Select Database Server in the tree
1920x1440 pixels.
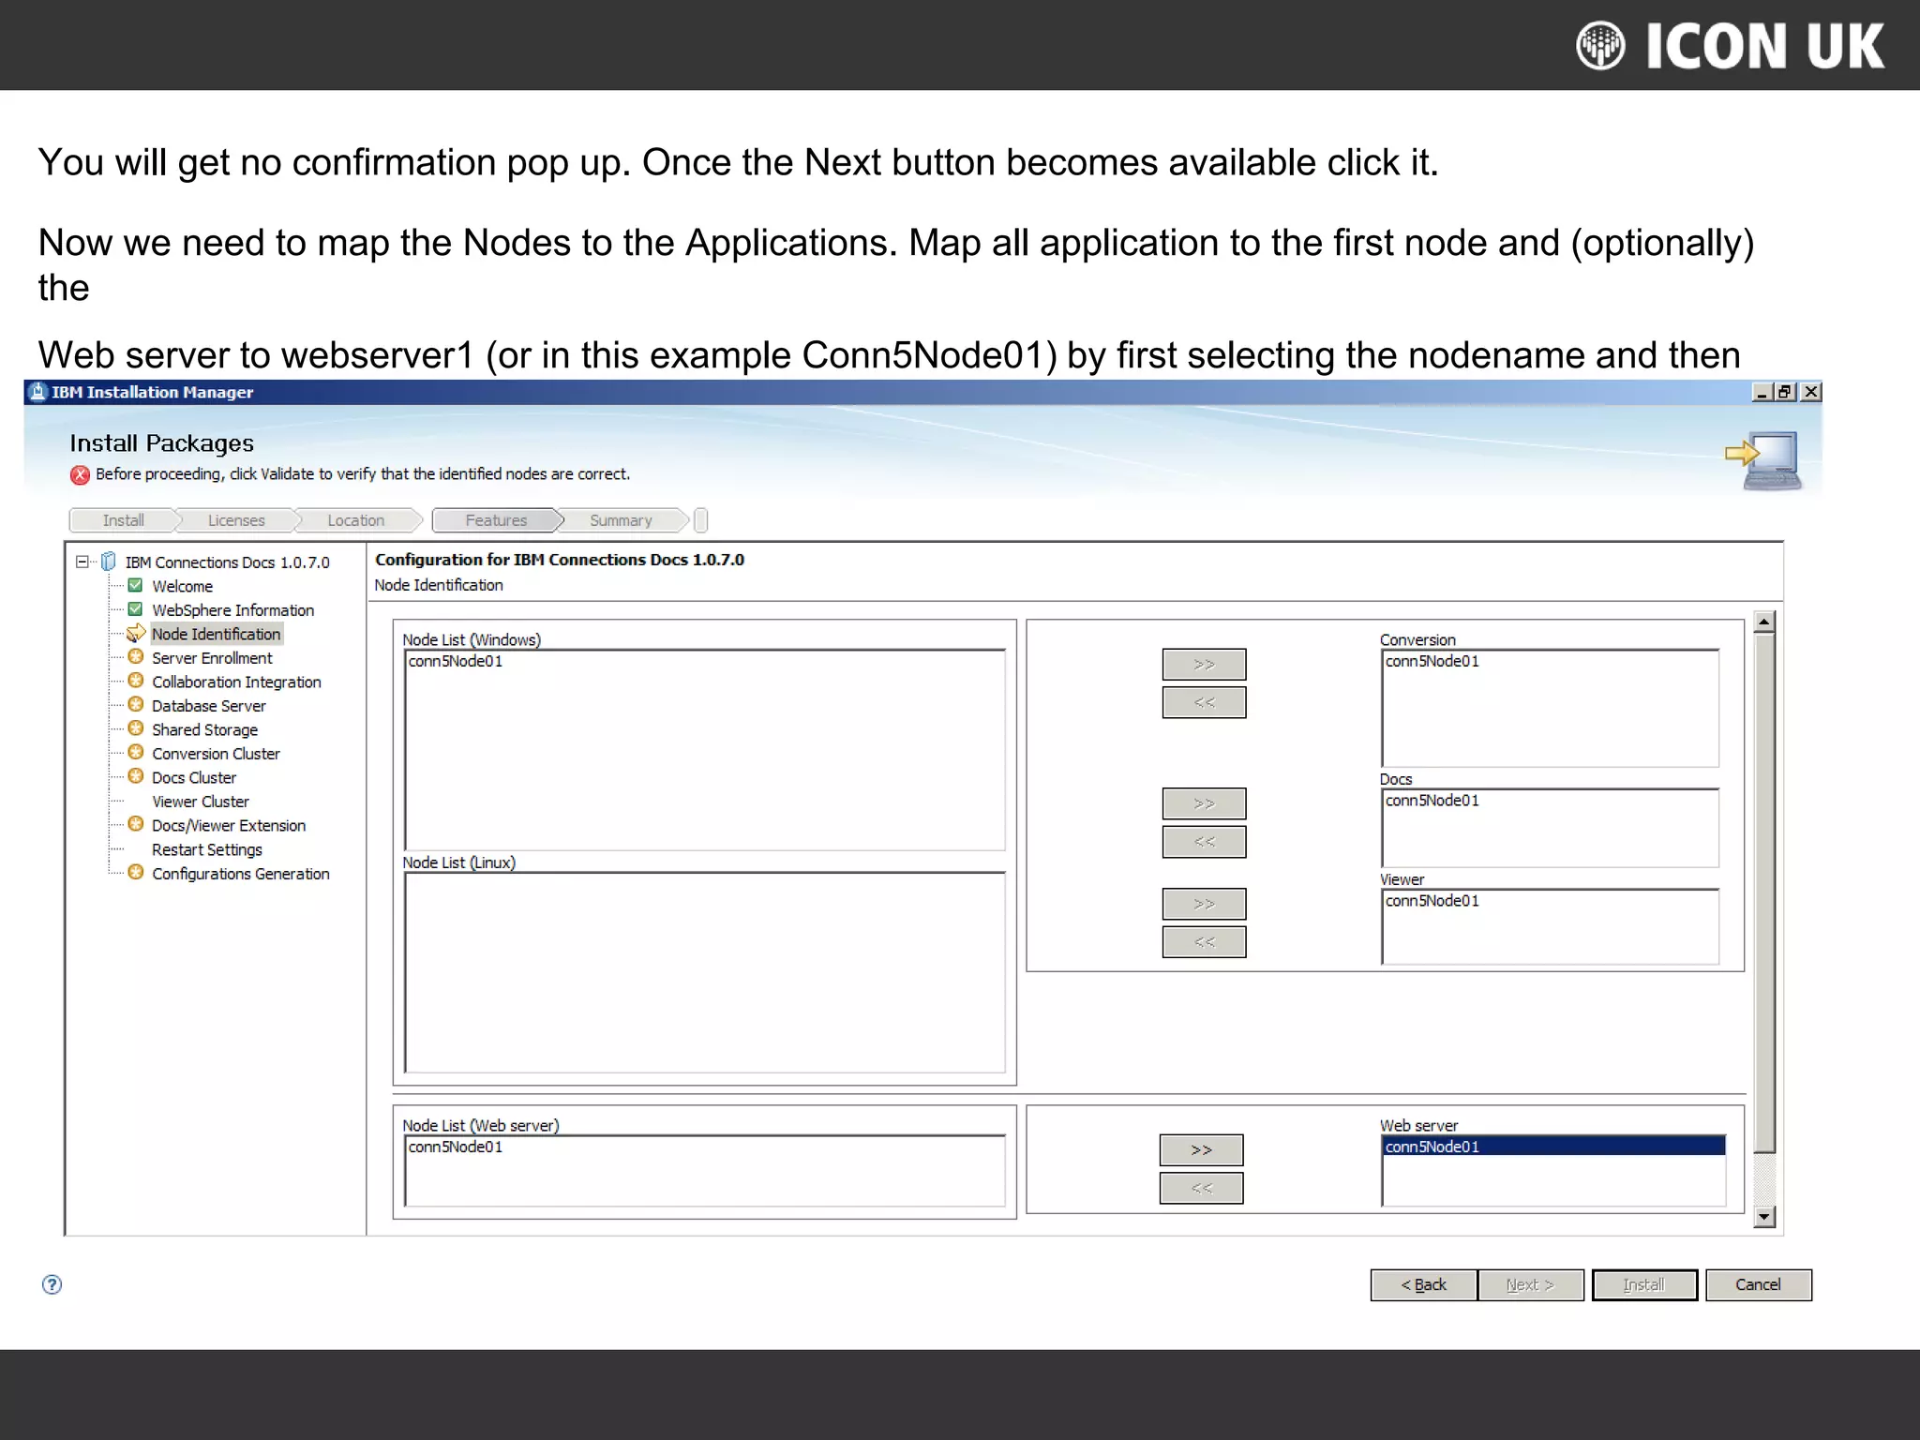[209, 706]
